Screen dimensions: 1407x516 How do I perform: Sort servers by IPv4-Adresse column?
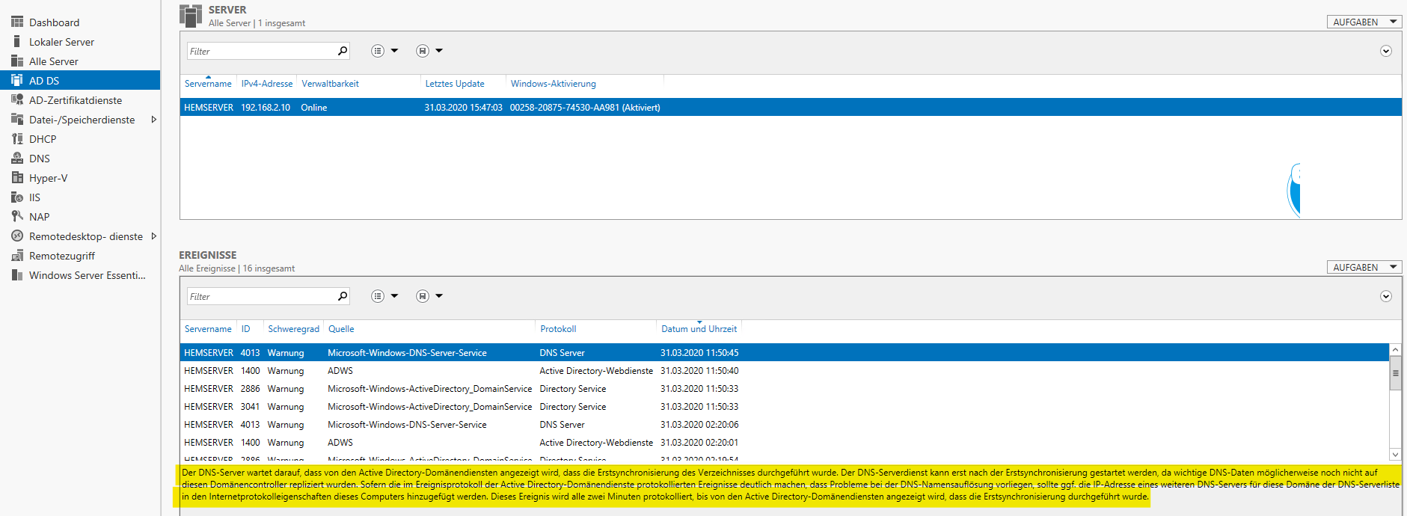click(x=267, y=84)
